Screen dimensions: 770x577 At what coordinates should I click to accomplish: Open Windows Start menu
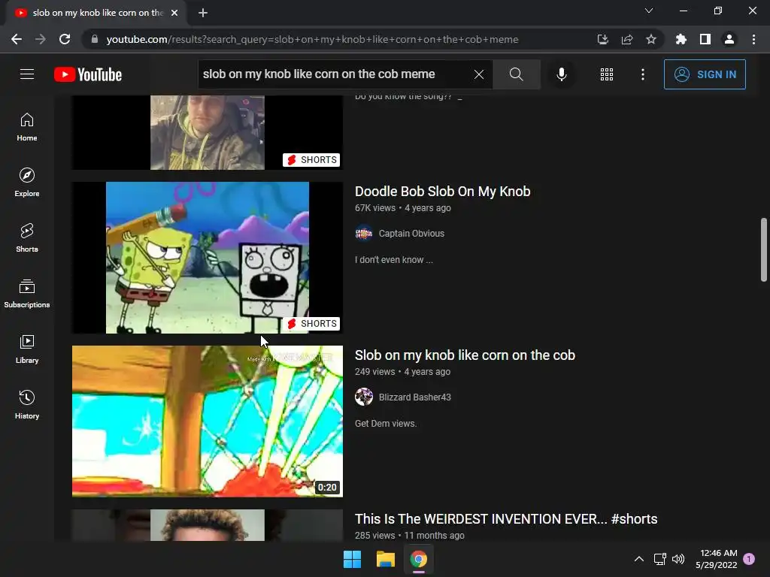[x=352, y=559]
